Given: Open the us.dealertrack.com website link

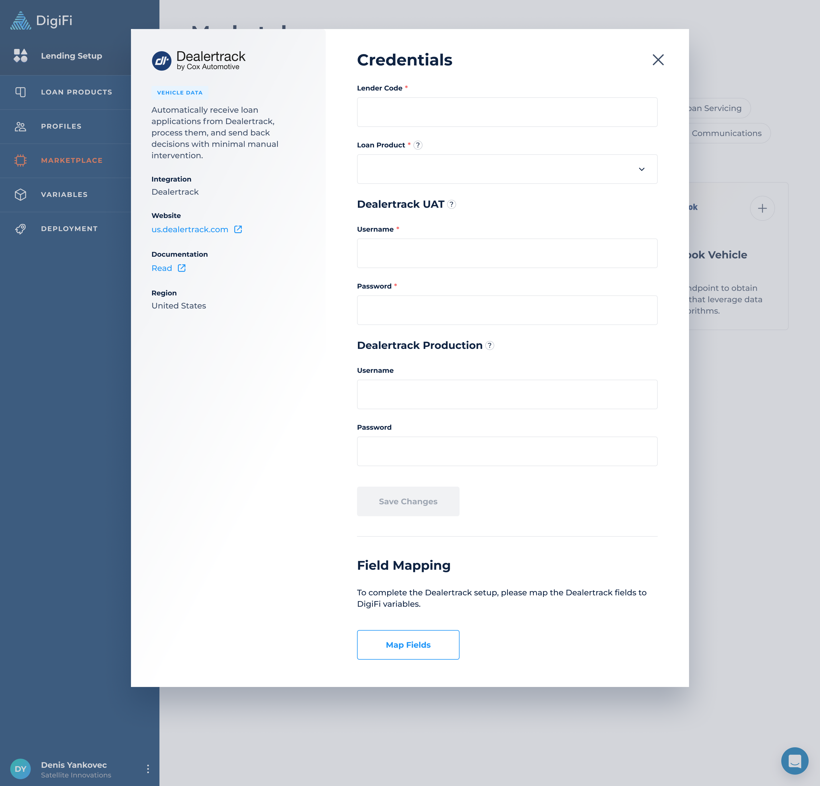Looking at the screenshot, I should (x=190, y=230).
